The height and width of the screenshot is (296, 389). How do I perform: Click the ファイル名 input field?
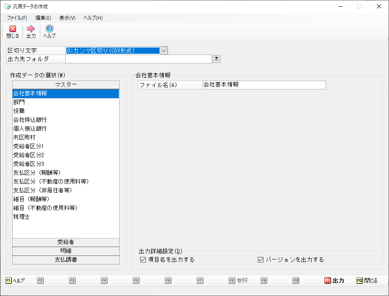click(x=264, y=85)
